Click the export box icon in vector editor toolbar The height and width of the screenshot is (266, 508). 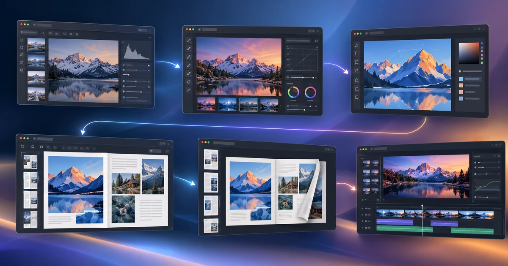coord(357,97)
